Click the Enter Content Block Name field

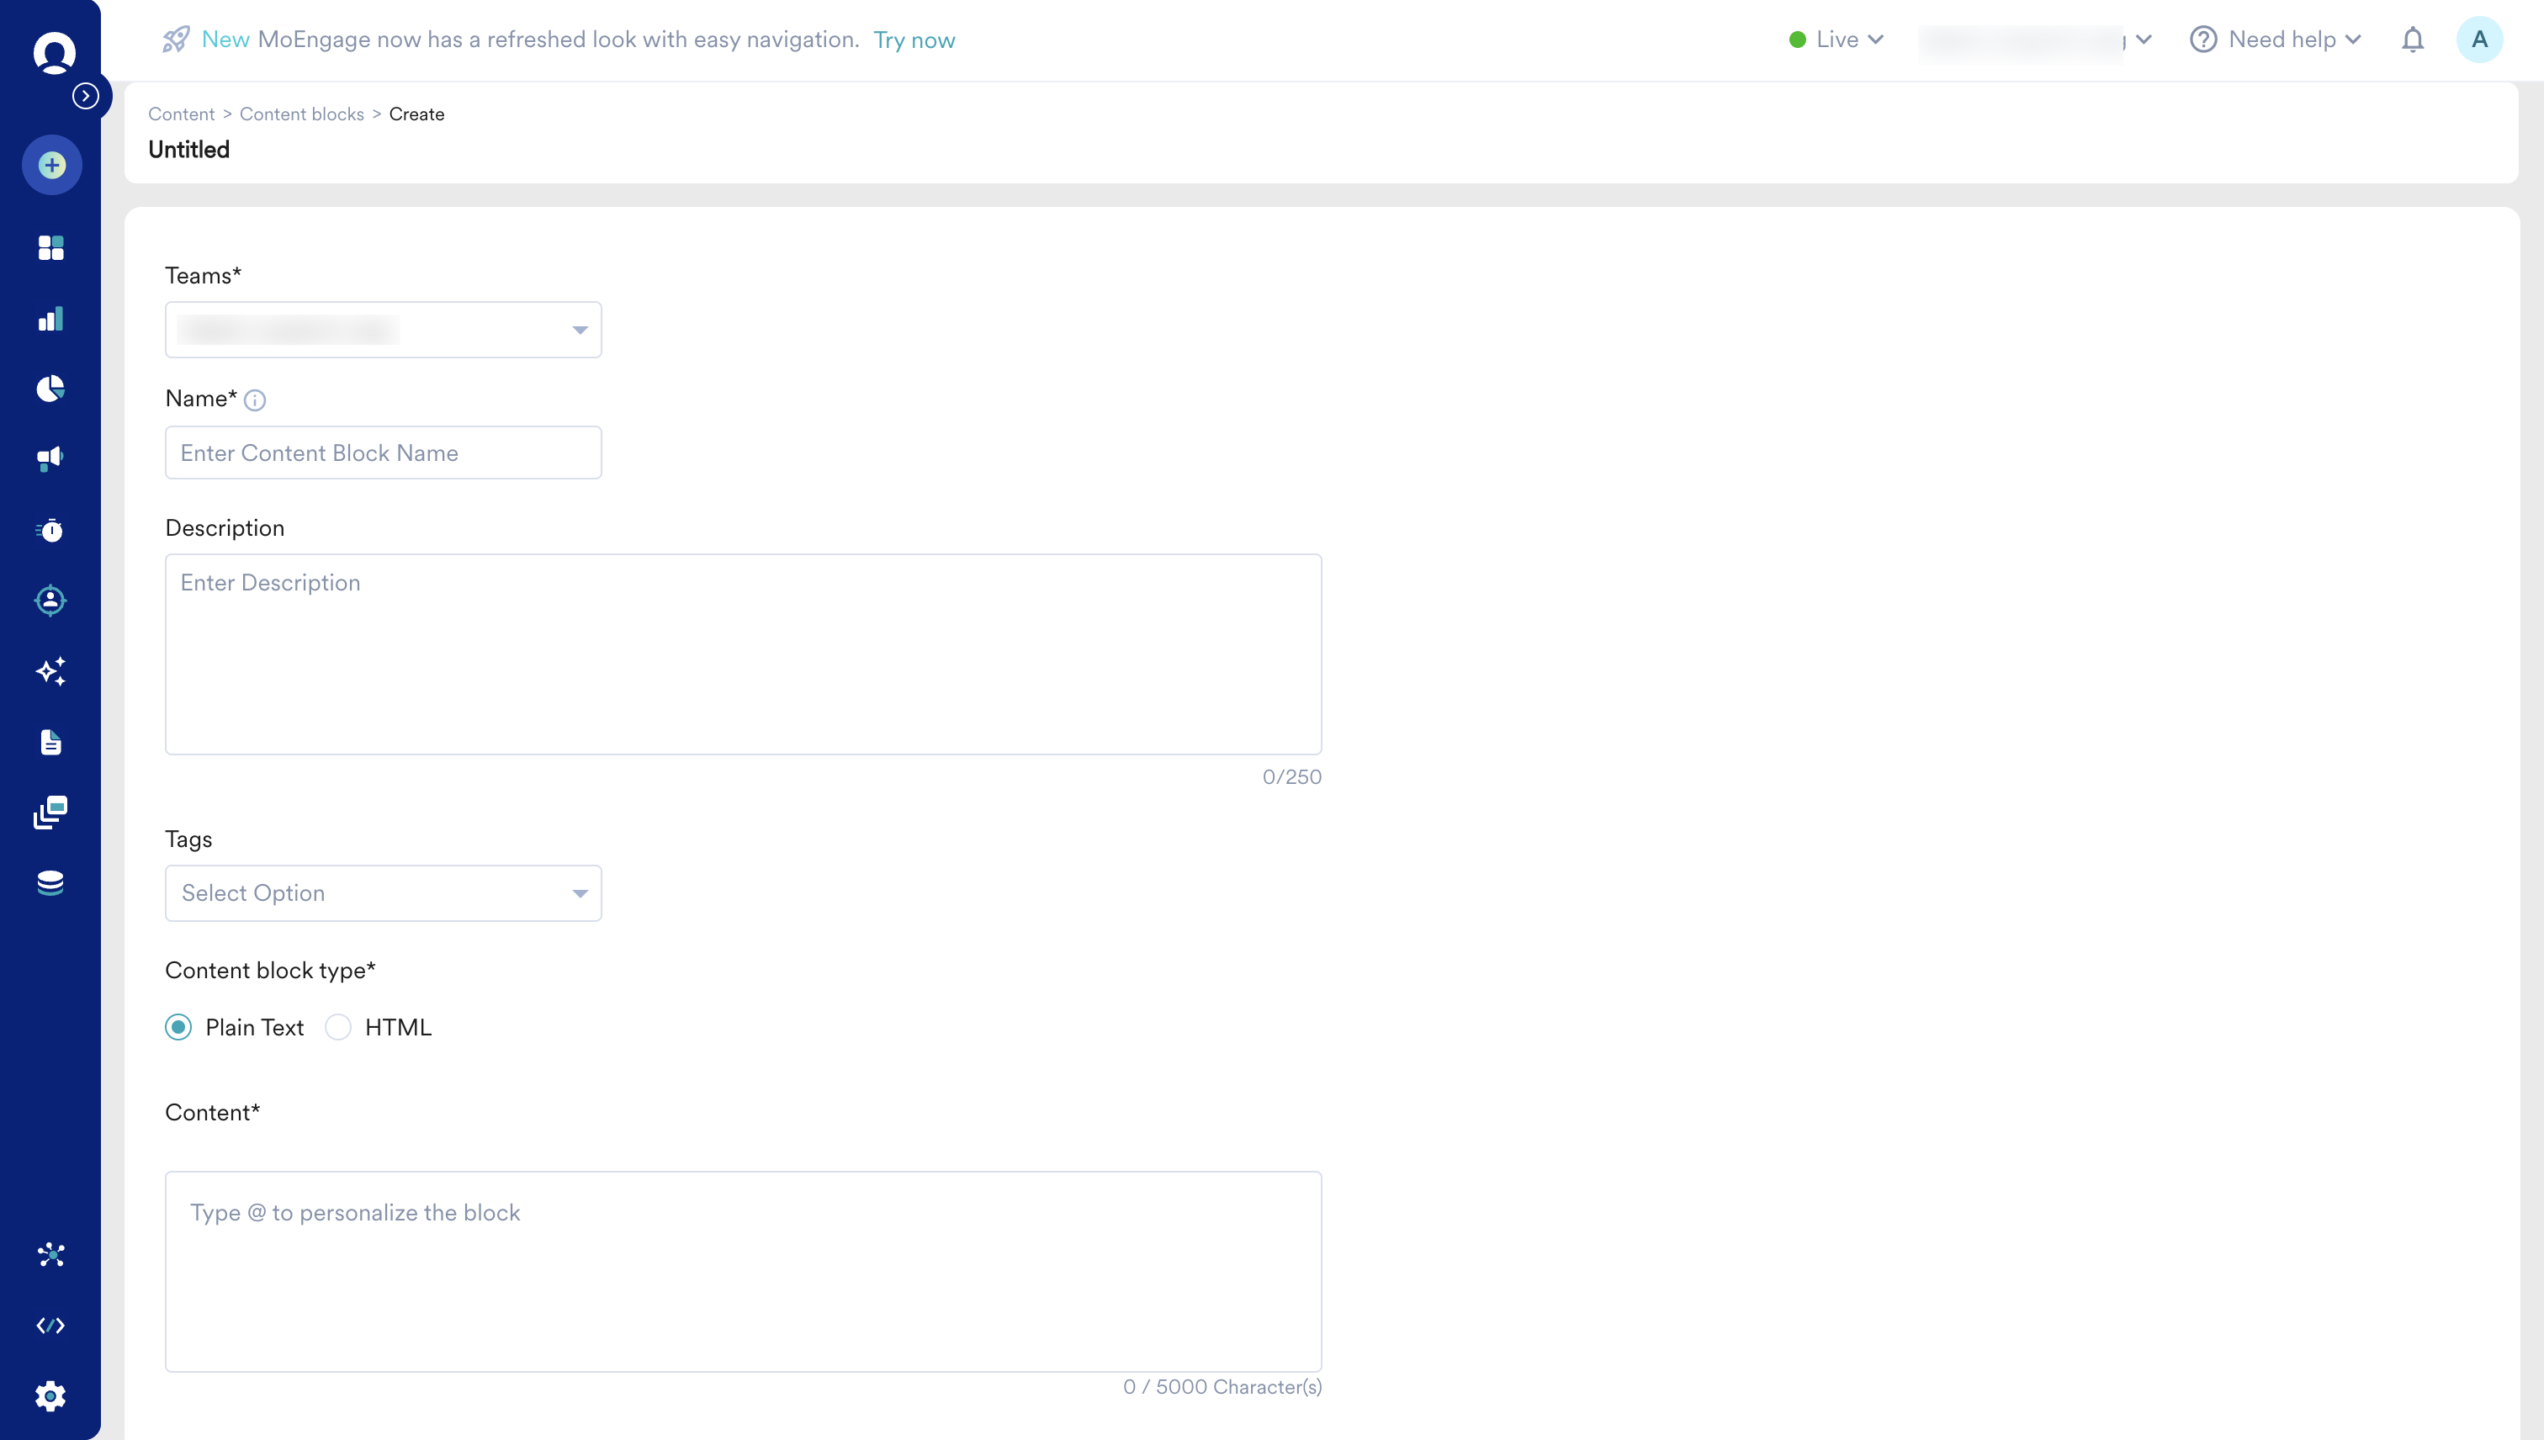[x=383, y=453]
